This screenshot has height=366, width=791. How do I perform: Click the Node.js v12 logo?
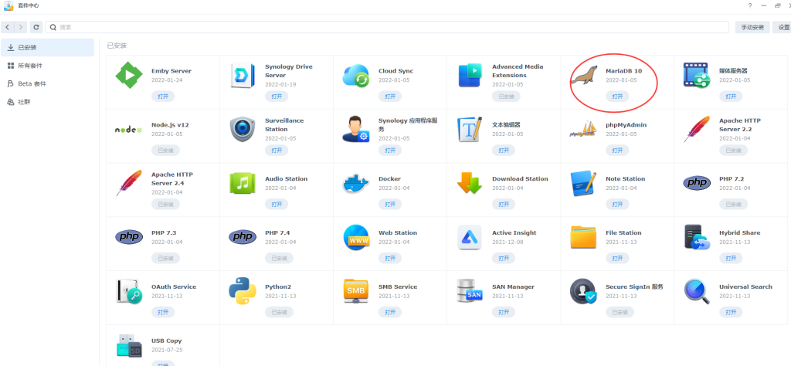click(x=129, y=130)
